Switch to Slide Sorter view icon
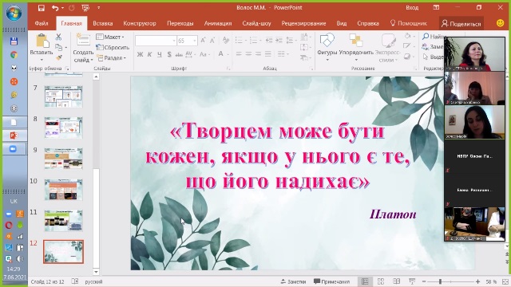Image resolution: width=511 pixels, height=287 pixels. 381,281
